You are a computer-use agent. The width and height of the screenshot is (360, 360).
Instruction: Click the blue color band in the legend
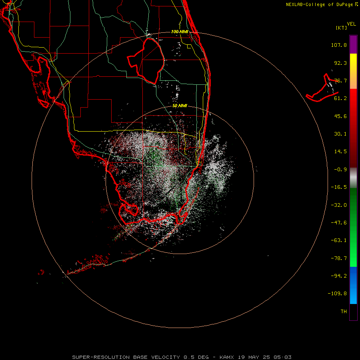(353, 285)
